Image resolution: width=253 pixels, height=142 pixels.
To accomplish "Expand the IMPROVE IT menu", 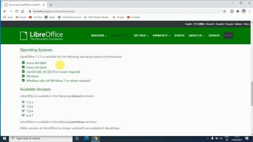I will [x=161, y=35].
